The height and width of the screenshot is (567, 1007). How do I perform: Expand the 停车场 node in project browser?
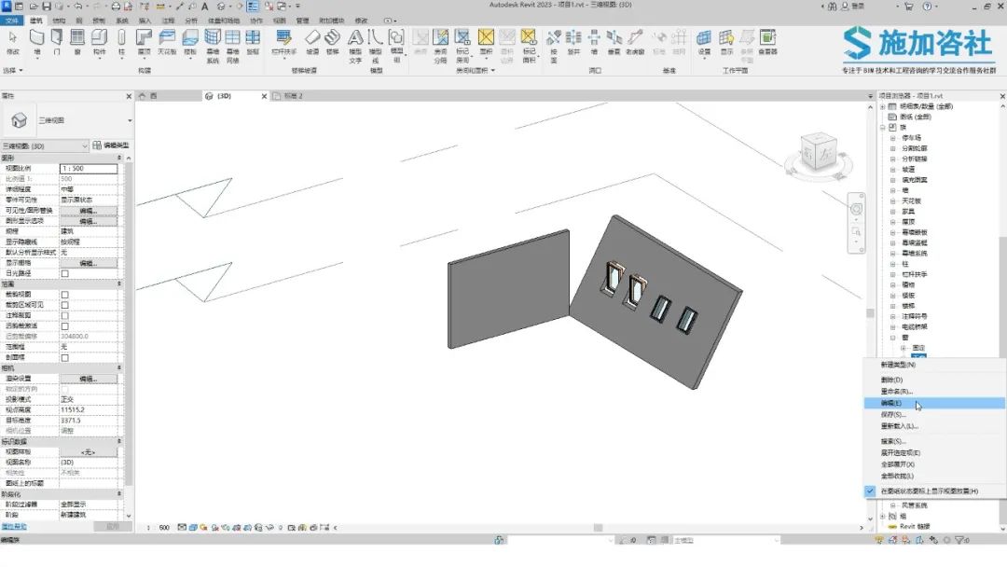tap(892, 138)
